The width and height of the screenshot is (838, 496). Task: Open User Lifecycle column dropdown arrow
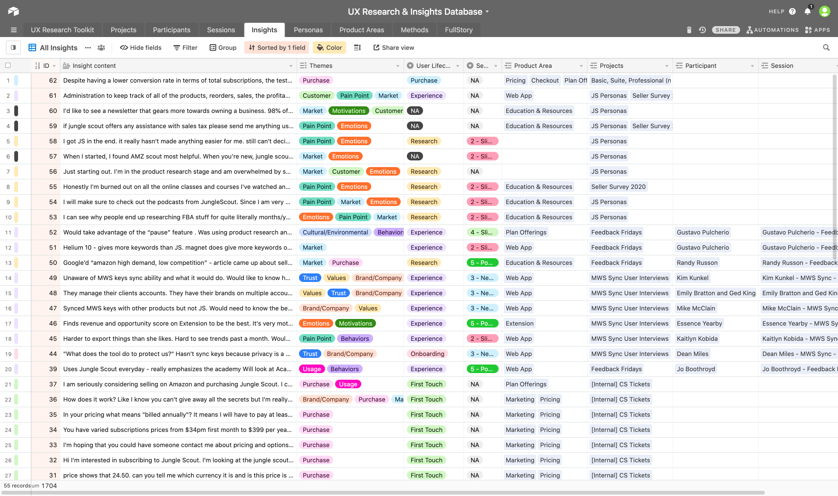pyautogui.click(x=458, y=66)
